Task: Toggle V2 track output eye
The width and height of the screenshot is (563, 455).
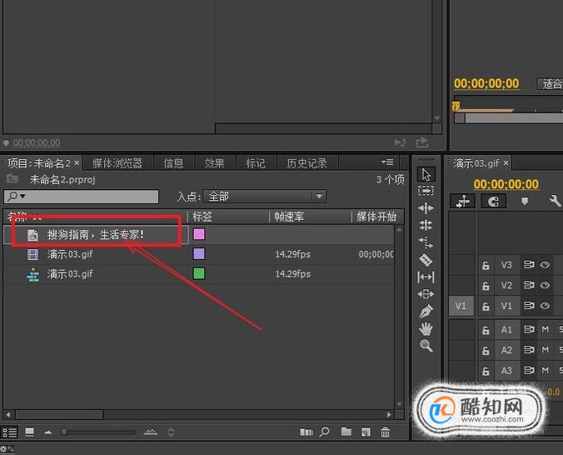Action: tap(545, 285)
